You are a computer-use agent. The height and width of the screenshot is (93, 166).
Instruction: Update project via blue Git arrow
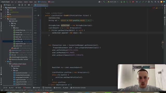(x=140, y=2)
